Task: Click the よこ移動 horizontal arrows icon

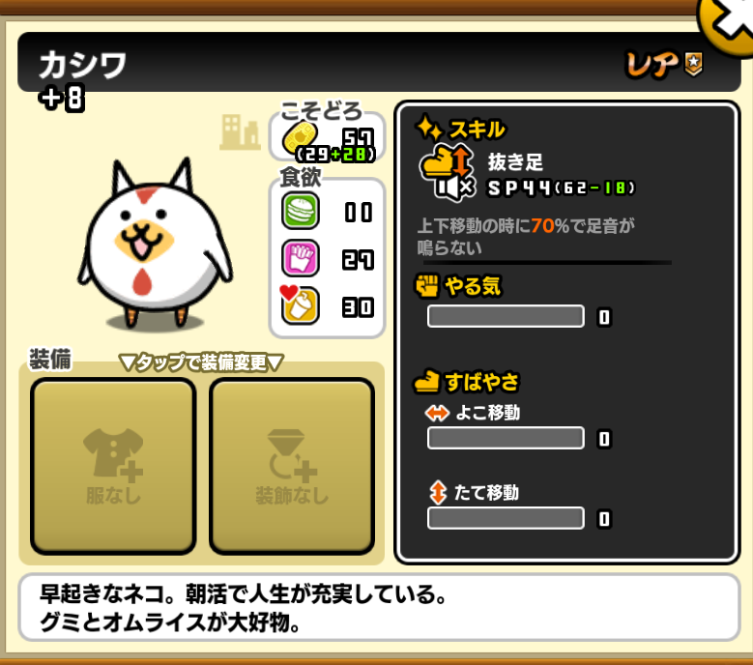Action: 437,413
